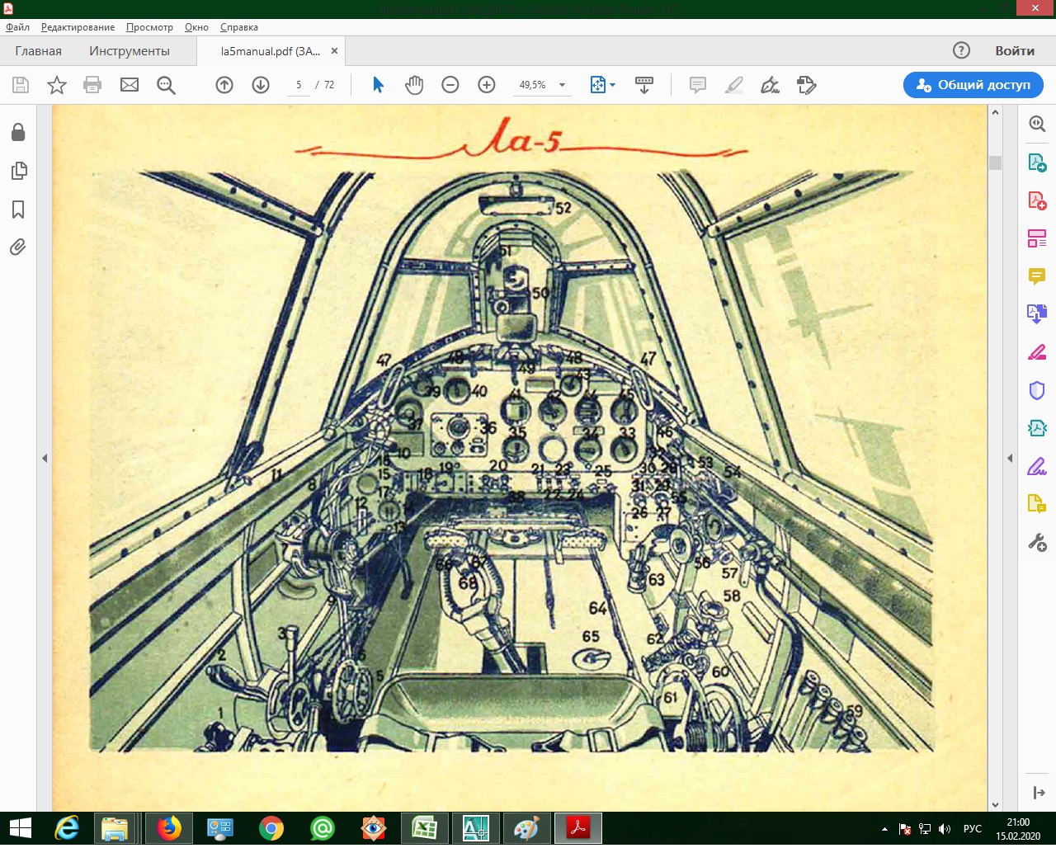Go to the next page arrow
The height and width of the screenshot is (848, 1056).
(261, 85)
